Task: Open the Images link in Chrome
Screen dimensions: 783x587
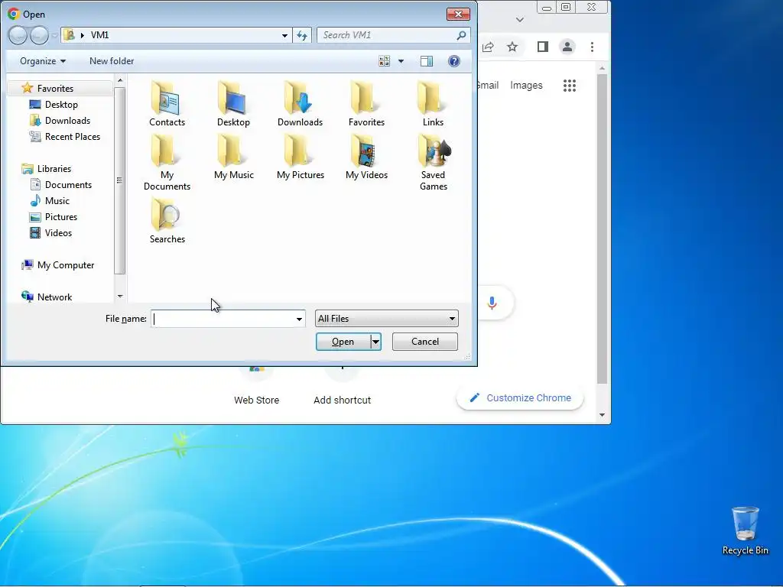Action: point(526,86)
